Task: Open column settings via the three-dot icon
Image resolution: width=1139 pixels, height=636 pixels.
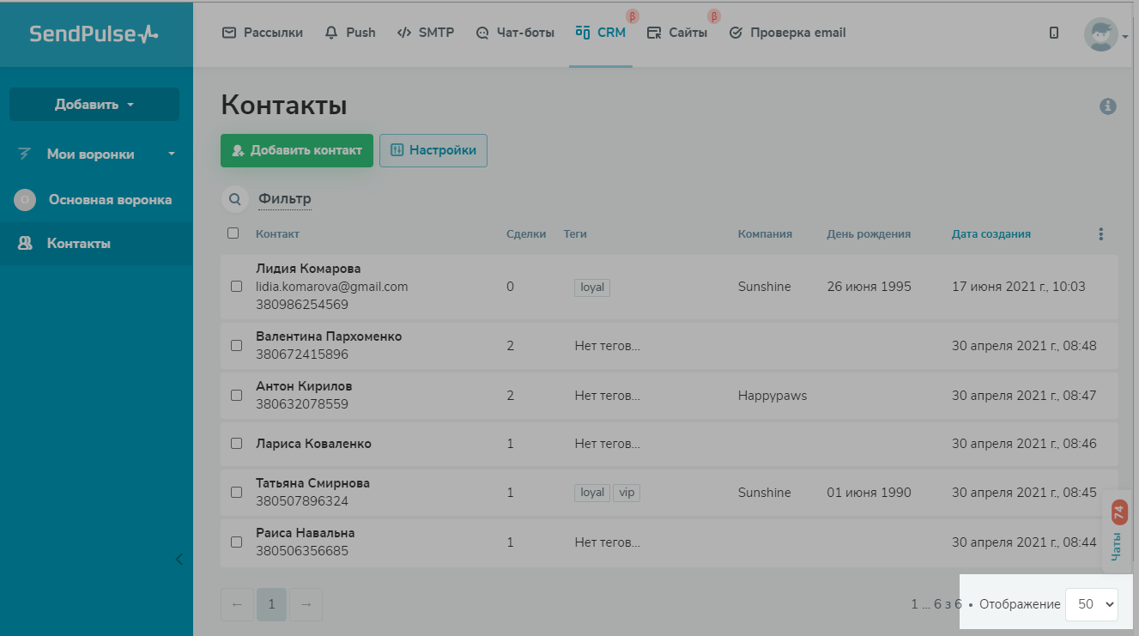Action: (1100, 233)
